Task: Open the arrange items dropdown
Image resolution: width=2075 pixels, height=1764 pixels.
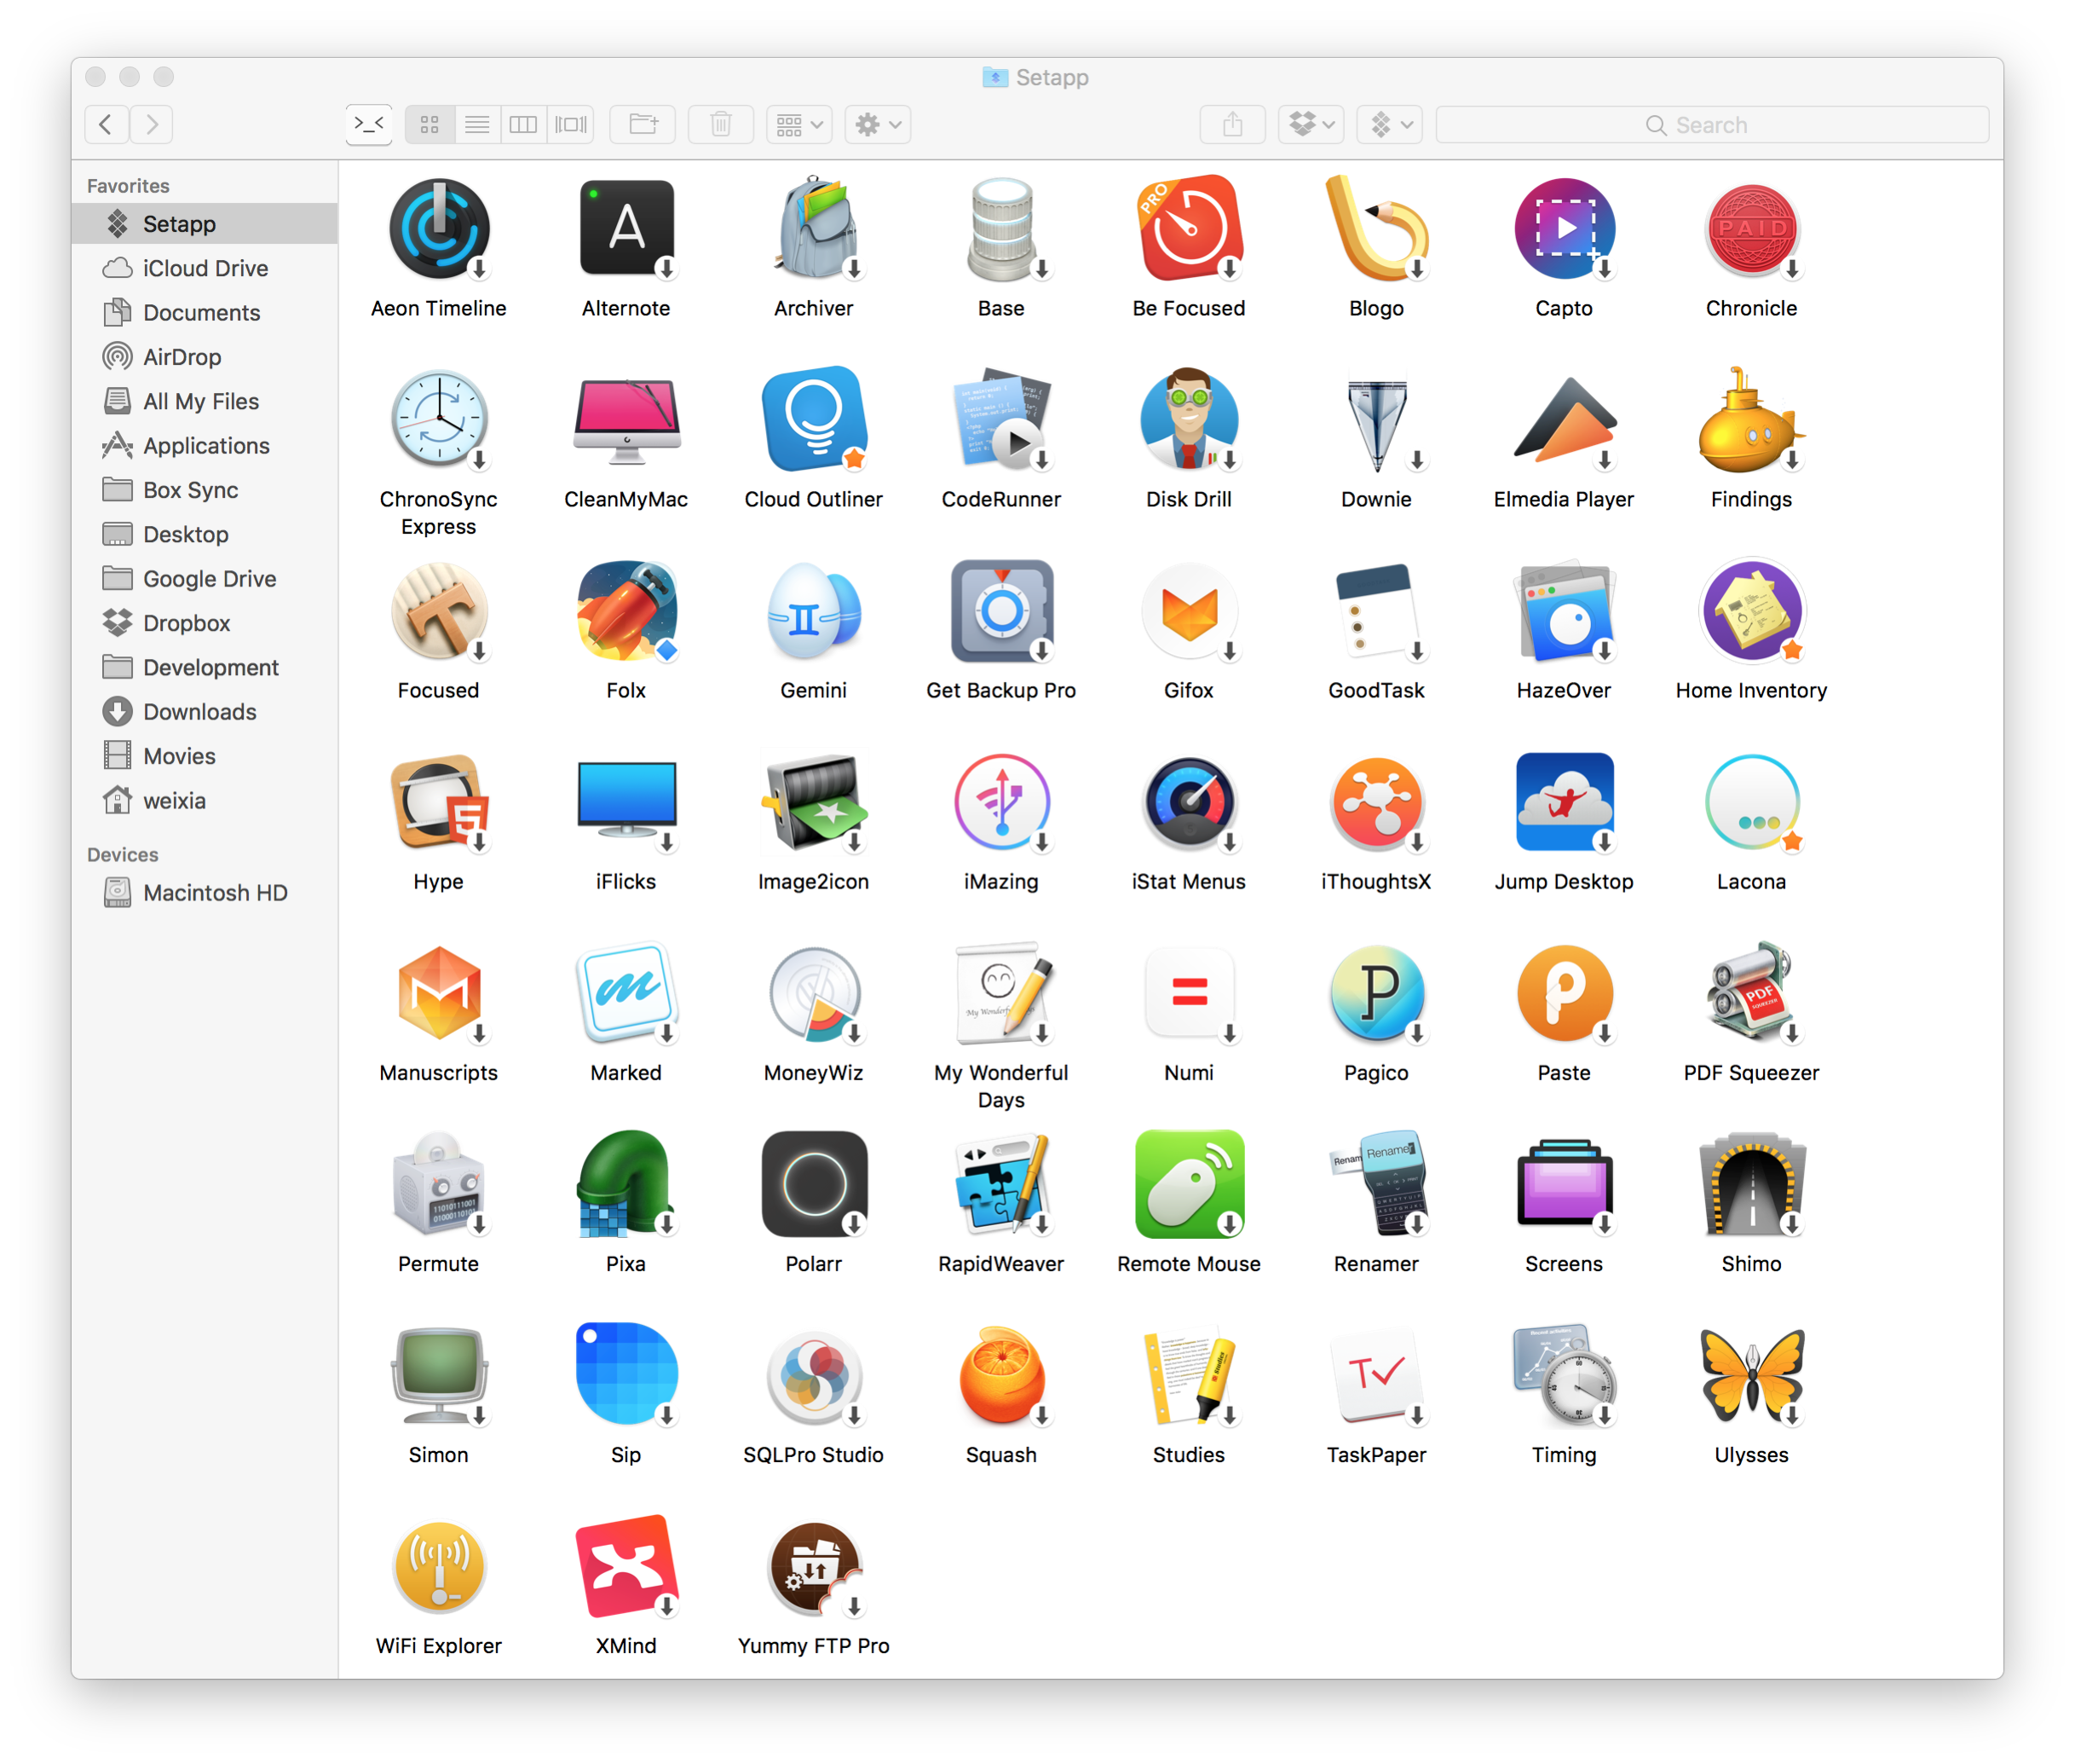Action: (799, 125)
